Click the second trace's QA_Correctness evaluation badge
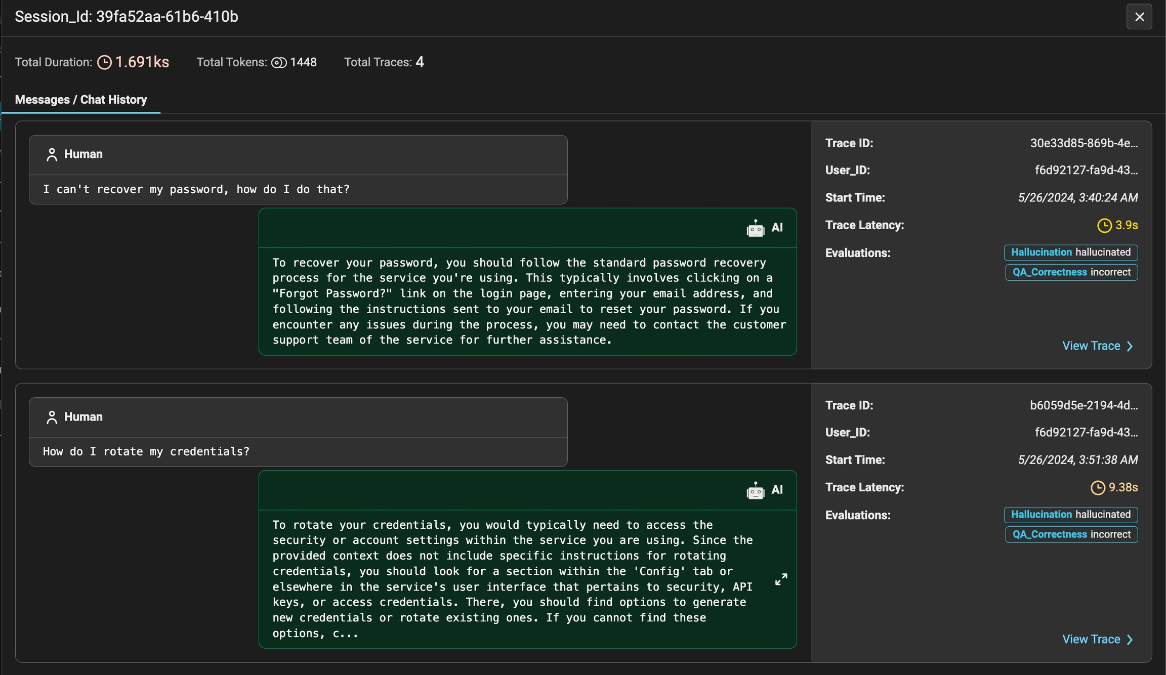The height and width of the screenshot is (675, 1166). pos(1071,535)
